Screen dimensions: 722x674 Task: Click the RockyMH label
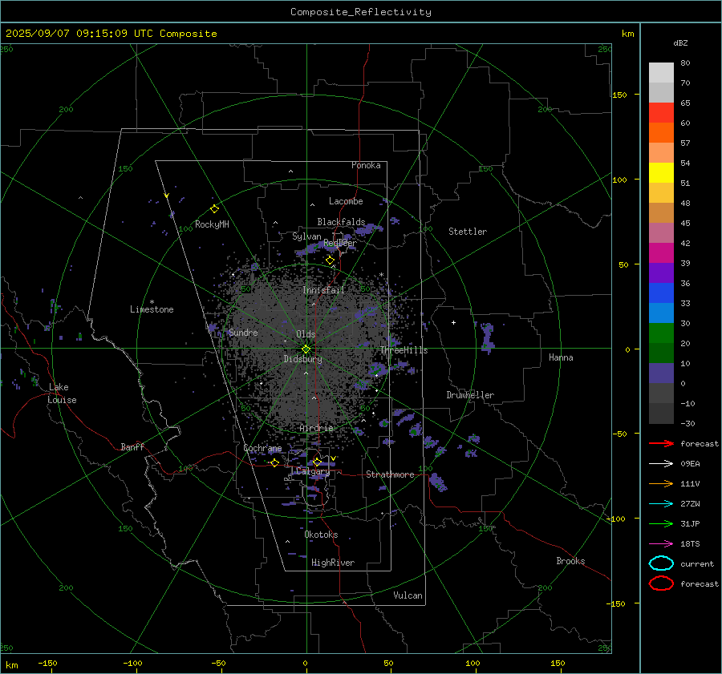pos(212,224)
